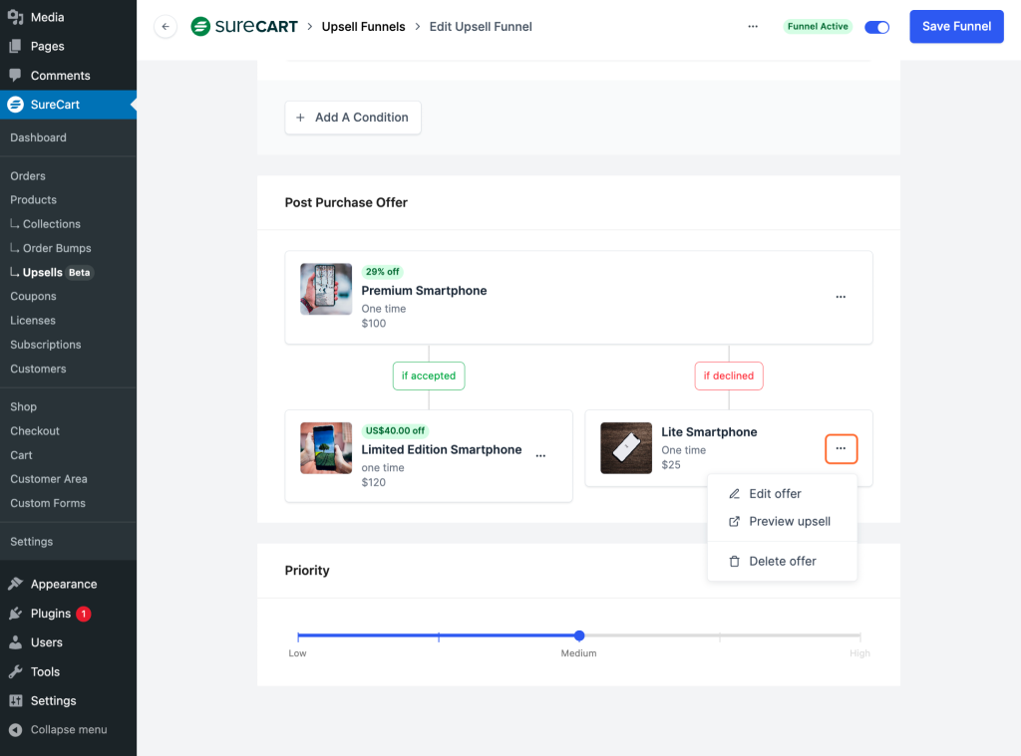Click the trash icon for Delete offer
This screenshot has width=1021, height=756.
click(x=735, y=562)
